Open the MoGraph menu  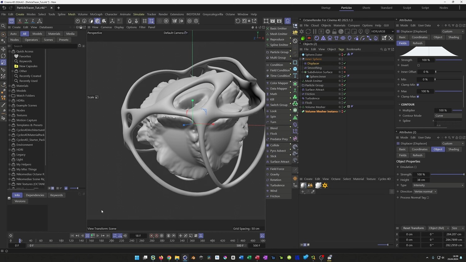click(x=96, y=14)
